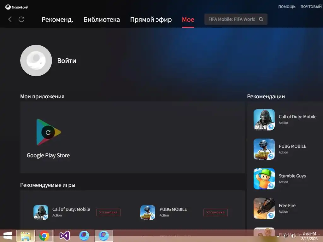Click the volume speaker tray icon

pos(293,236)
